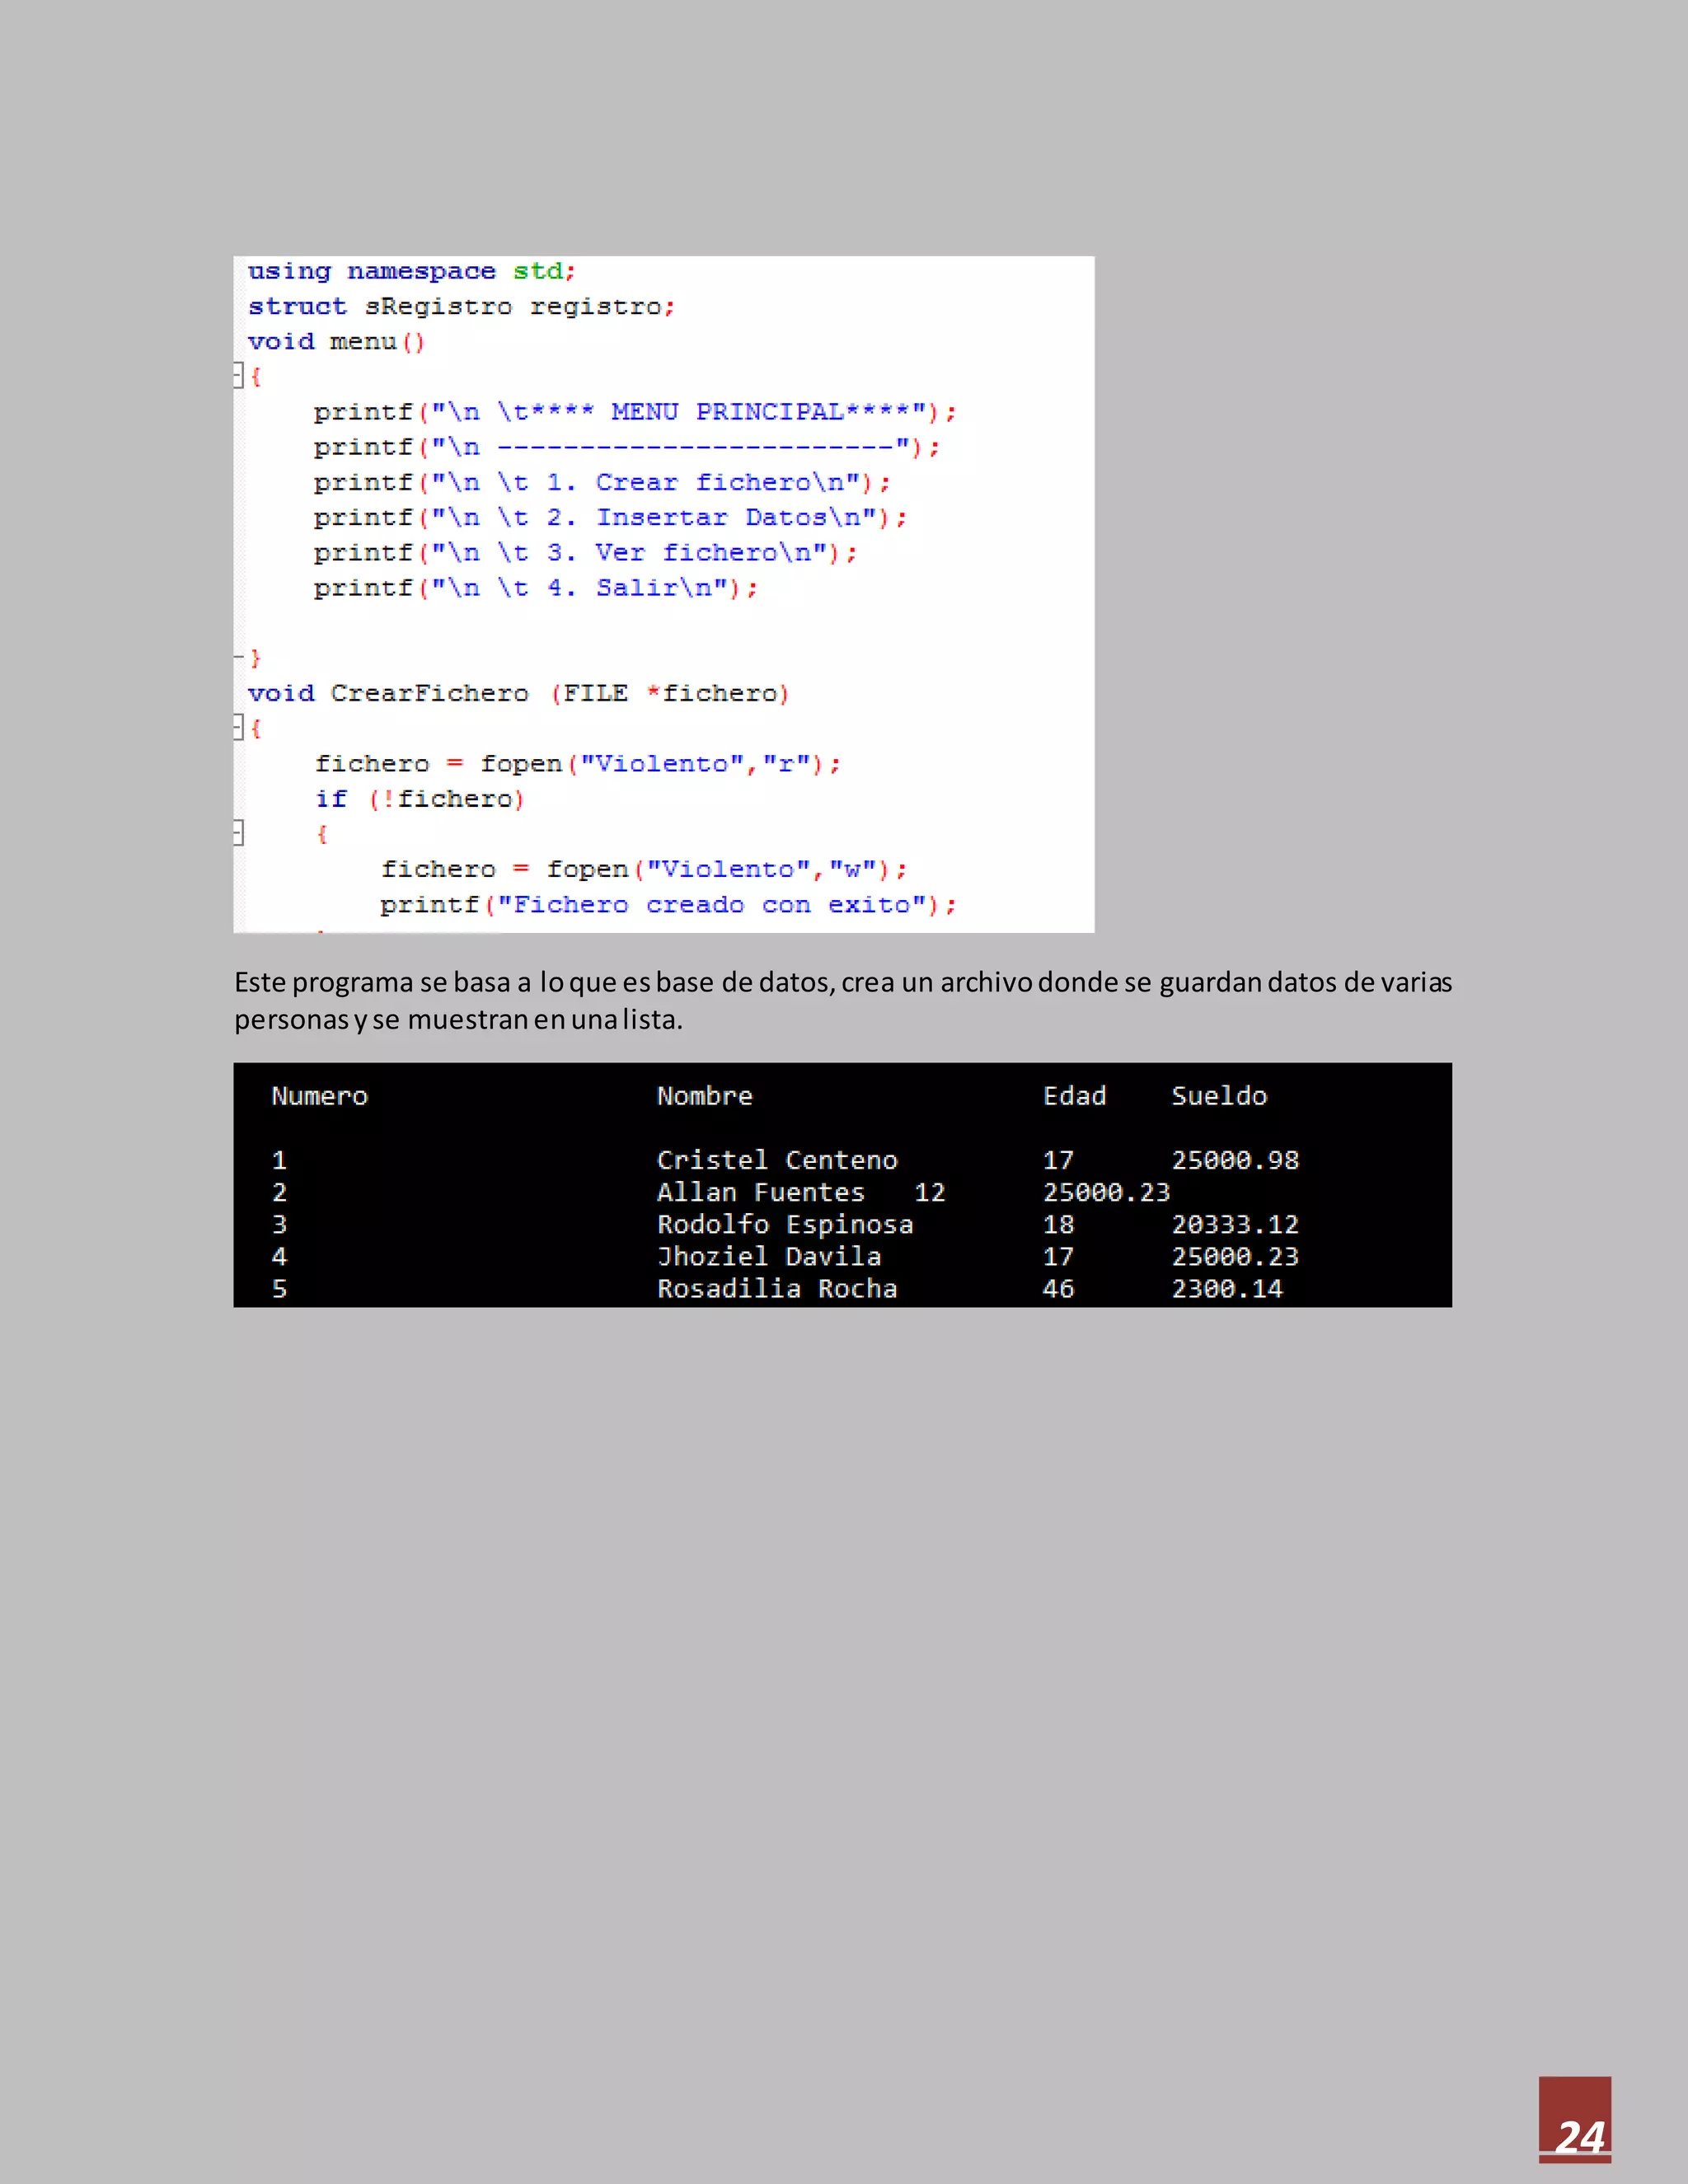Click the '1. Crear fichero' printf line
Screen dimensions: 1688x2184
pyautogui.click(x=601, y=482)
